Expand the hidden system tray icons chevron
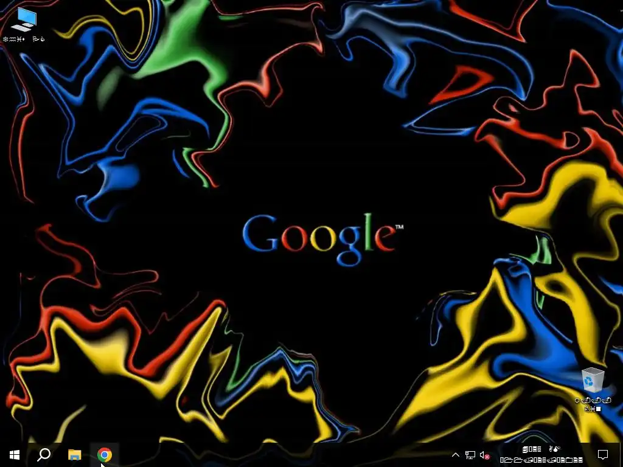 pos(456,455)
